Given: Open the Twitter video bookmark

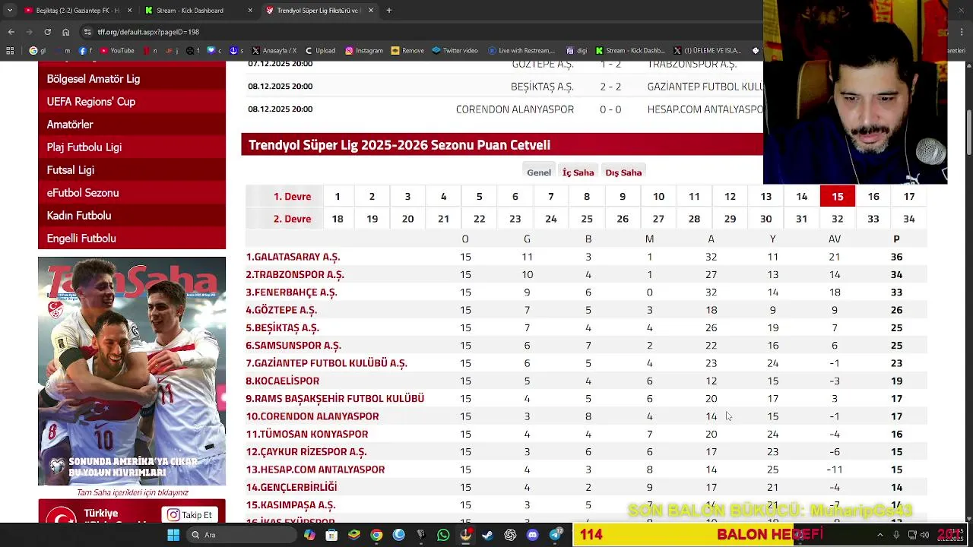Looking at the screenshot, I should point(455,51).
